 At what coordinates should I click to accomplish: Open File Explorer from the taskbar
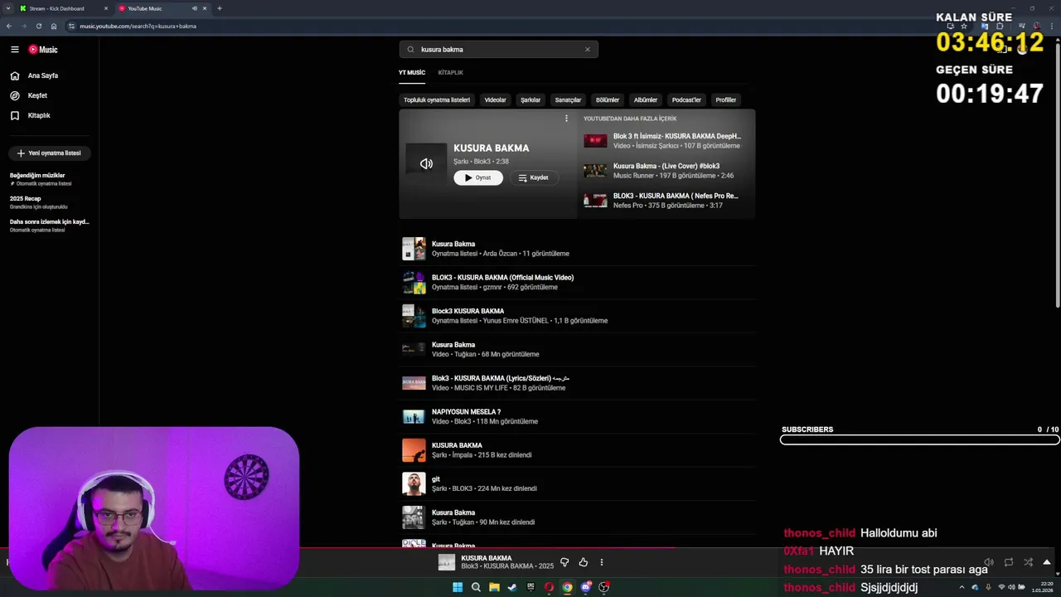(x=494, y=587)
